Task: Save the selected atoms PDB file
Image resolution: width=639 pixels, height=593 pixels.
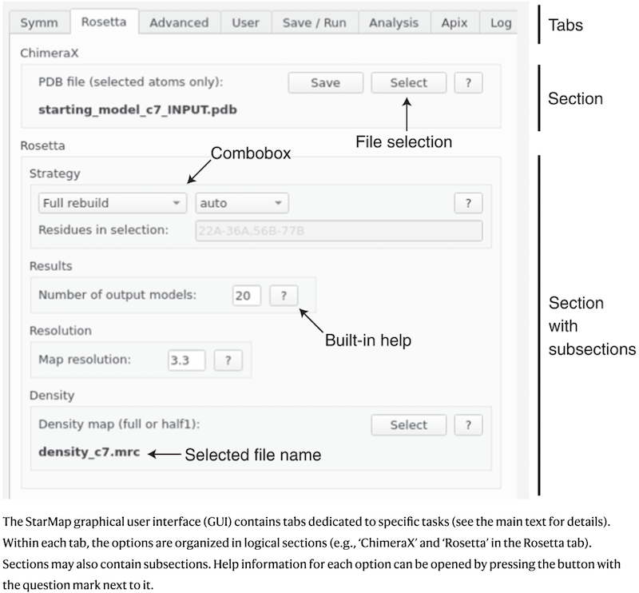Action: 325,83
